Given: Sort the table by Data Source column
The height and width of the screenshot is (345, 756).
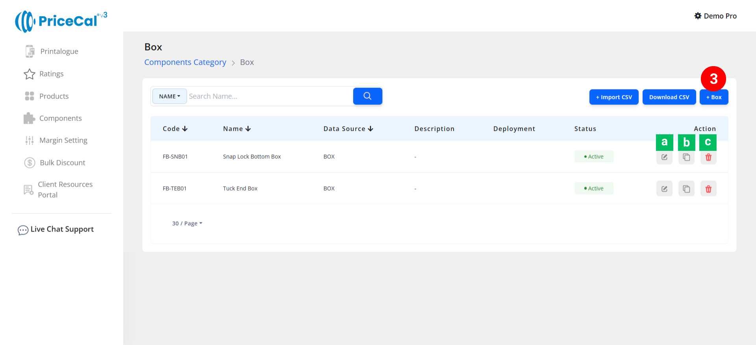Looking at the screenshot, I should (x=348, y=129).
